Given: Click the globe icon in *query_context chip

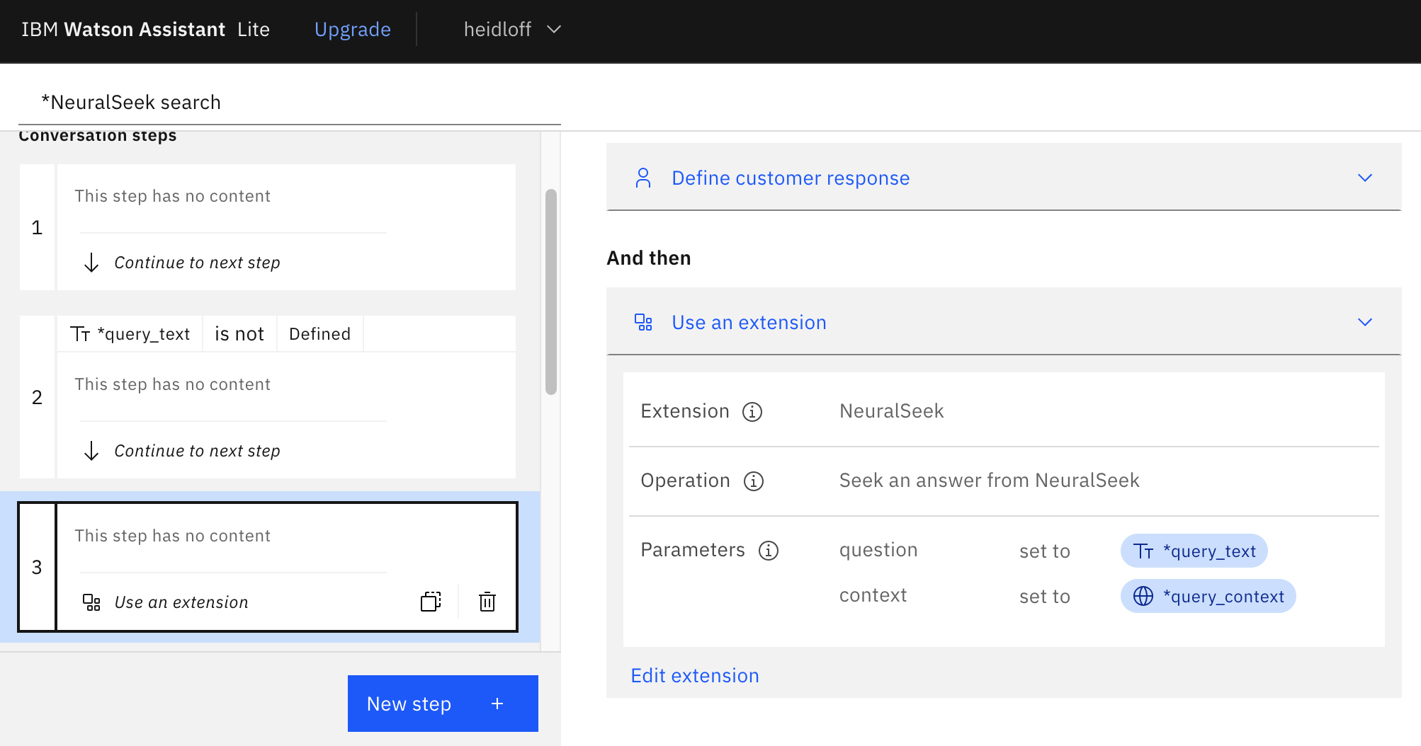Looking at the screenshot, I should pyautogui.click(x=1143, y=596).
